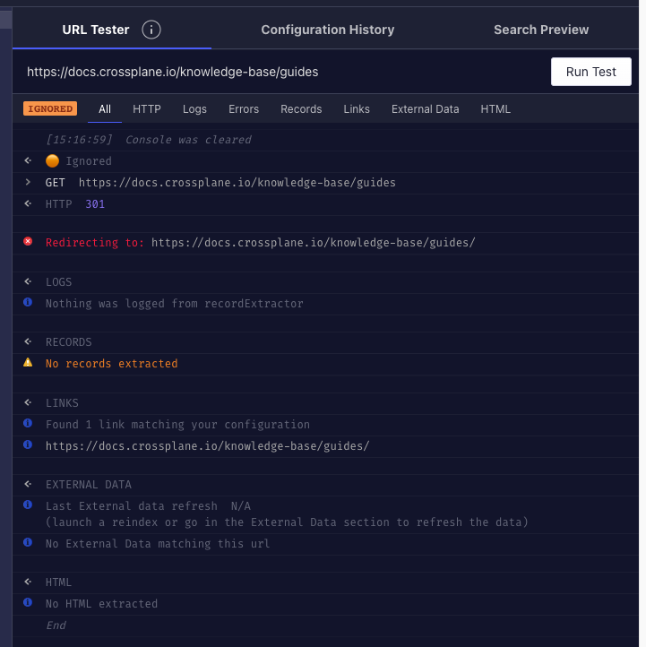Click the Run Test button
This screenshot has height=647, width=646.
(x=590, y=72)
